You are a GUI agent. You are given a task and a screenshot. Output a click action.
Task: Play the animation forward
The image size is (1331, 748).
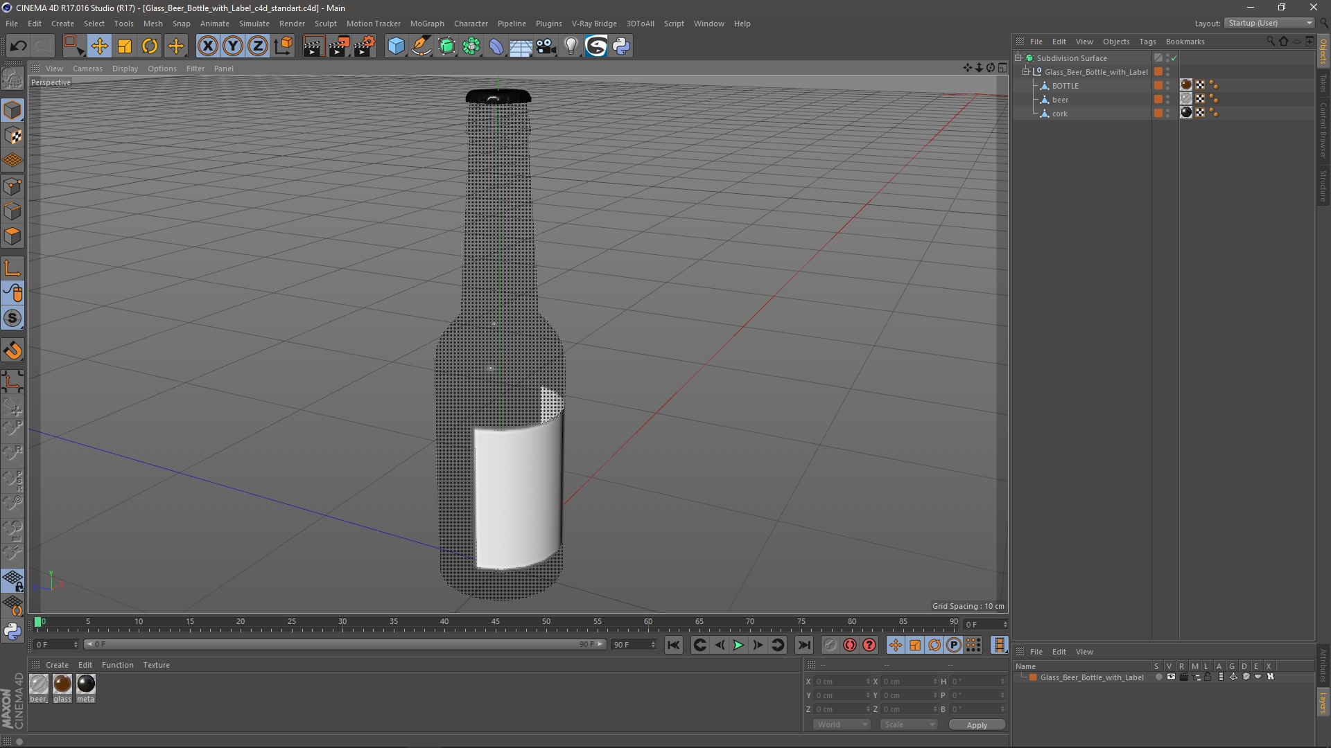tap(738, 645)
